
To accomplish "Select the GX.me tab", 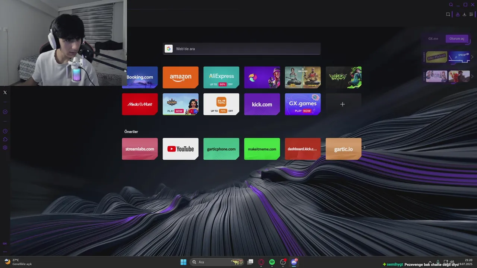I will 433,39.
